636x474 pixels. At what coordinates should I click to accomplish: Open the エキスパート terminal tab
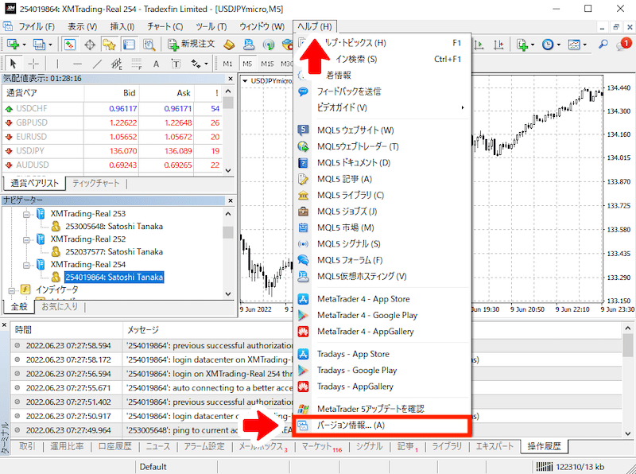pyautogui.click(x=494, y=446)
